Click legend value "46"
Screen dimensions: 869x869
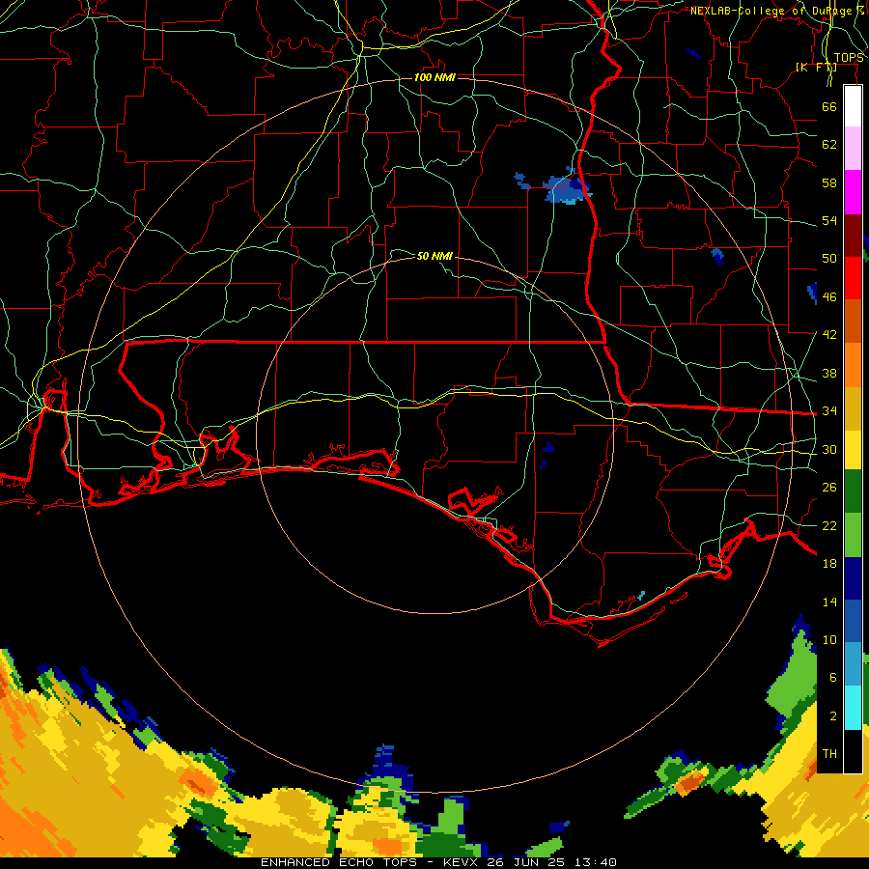(x=829, y=296)
